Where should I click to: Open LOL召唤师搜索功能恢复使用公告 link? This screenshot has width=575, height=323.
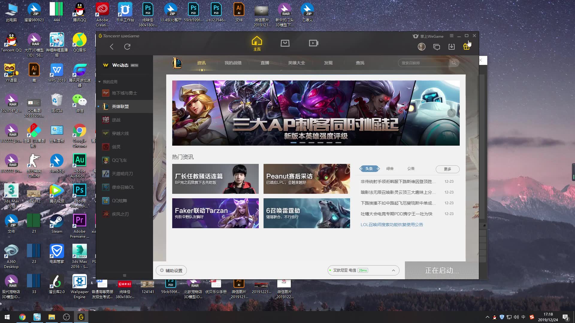(392, 225)
